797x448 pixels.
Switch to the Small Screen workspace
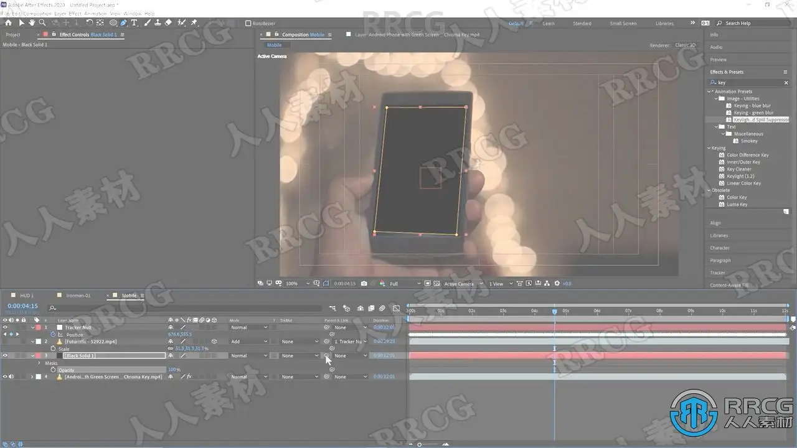tap(623, 24)
